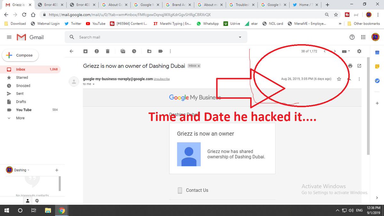Expand recipient details next to 'to me'
Image resolution: width=384 pixels, height=216 pixels.
(x=93, y=84)
